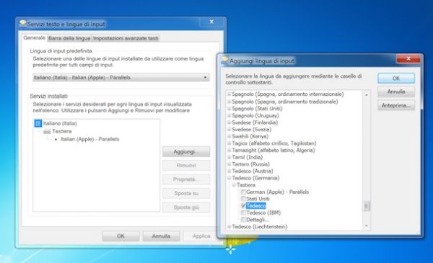Screen dimensions: 433x263
Task: Select Italian (Apple) - Parallels keyboard entry
Action: 90,139
